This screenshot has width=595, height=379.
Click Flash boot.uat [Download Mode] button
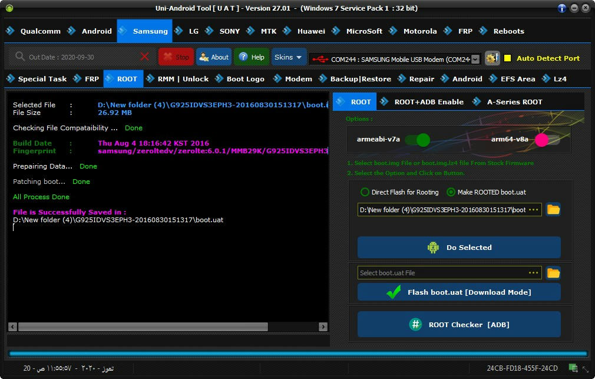(459, 292)
